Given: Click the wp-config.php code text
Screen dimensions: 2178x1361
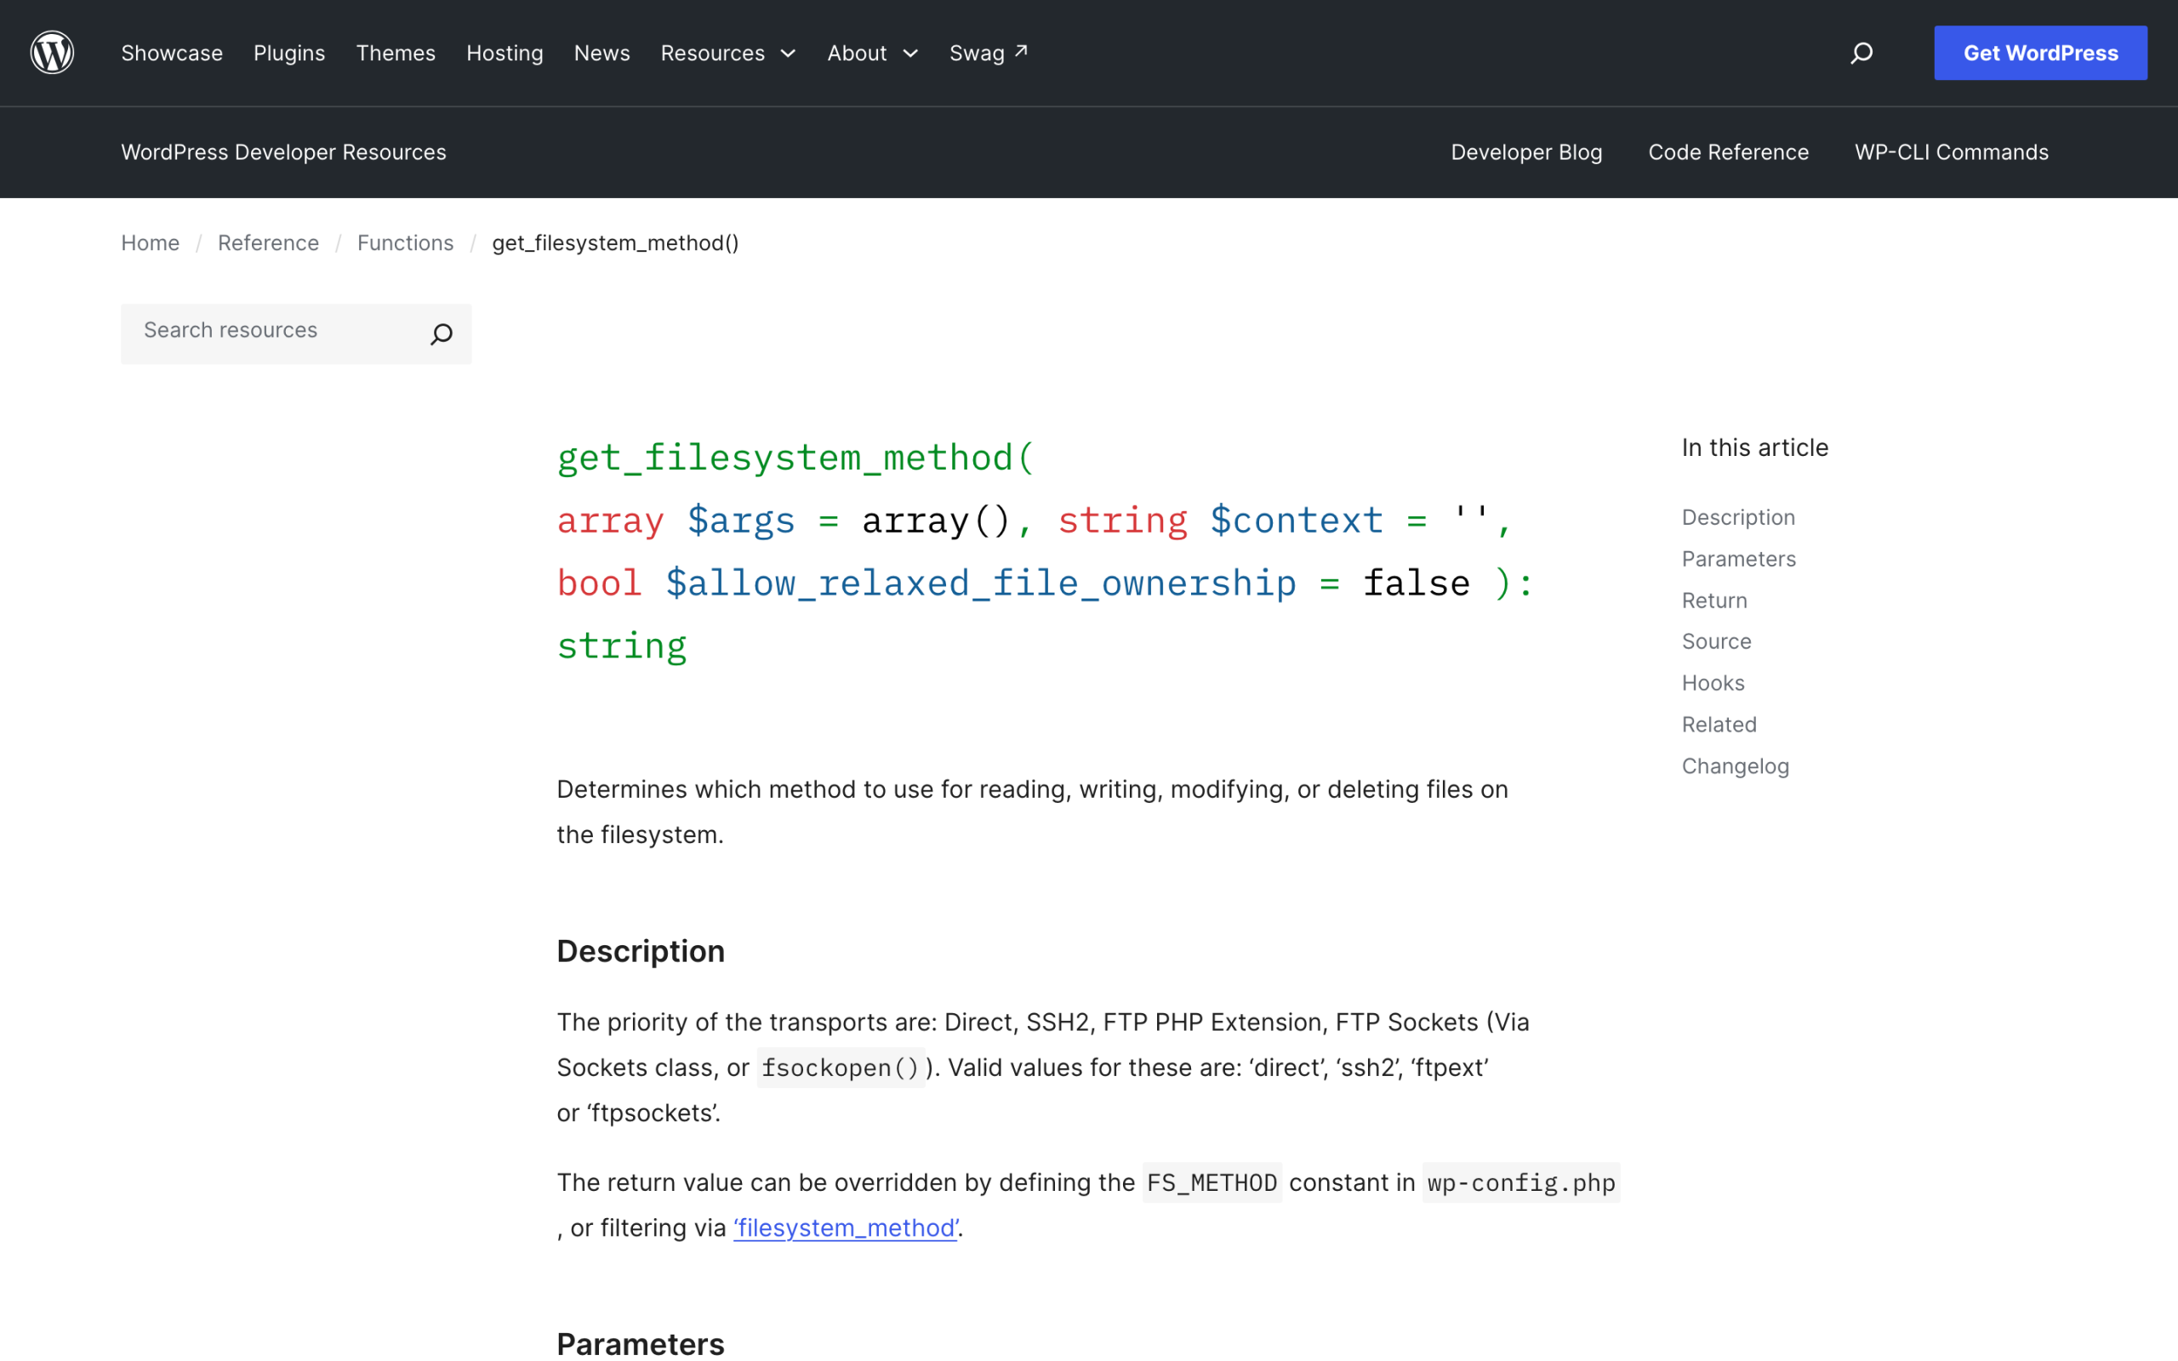Looking at the screenshot, I should (x=1521, y=1182).
